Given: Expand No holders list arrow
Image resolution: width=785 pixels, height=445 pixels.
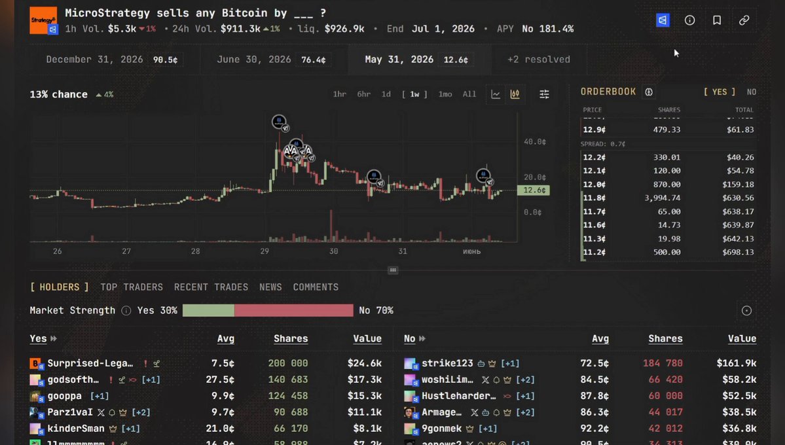Looking at the screenshot, I should [422, 339].
